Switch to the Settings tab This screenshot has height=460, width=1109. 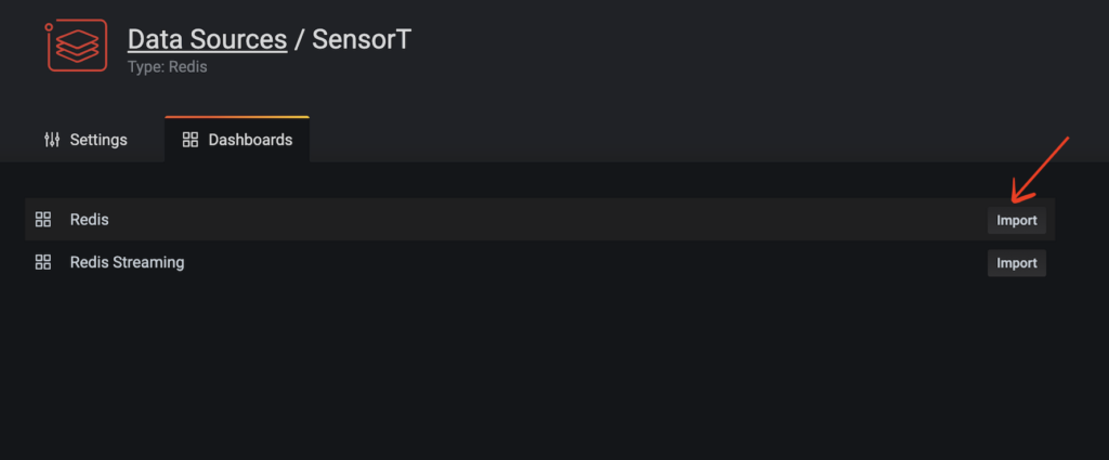coord(86,139)
